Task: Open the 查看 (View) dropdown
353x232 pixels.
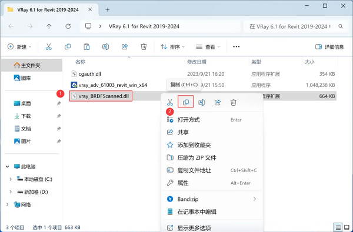Action: tap(208, 47)
